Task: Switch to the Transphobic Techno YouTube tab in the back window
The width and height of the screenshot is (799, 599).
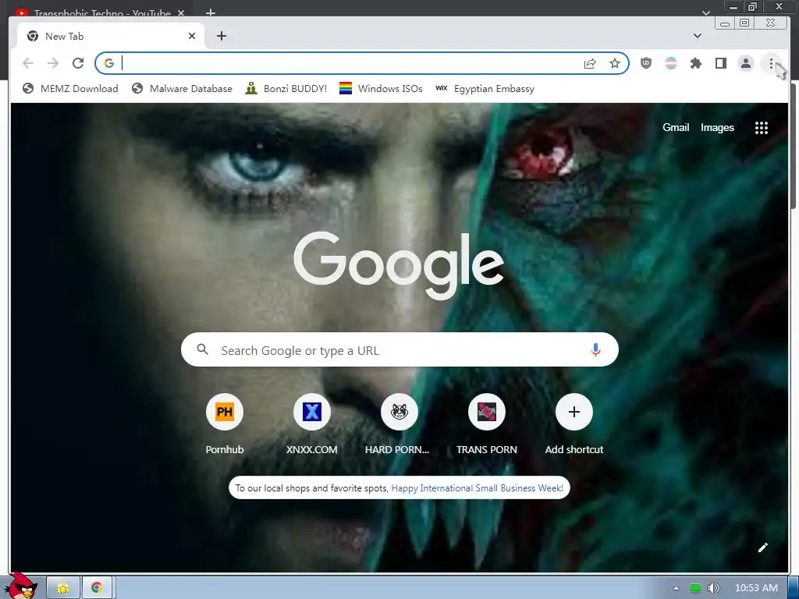Action: tap(102, 12)
